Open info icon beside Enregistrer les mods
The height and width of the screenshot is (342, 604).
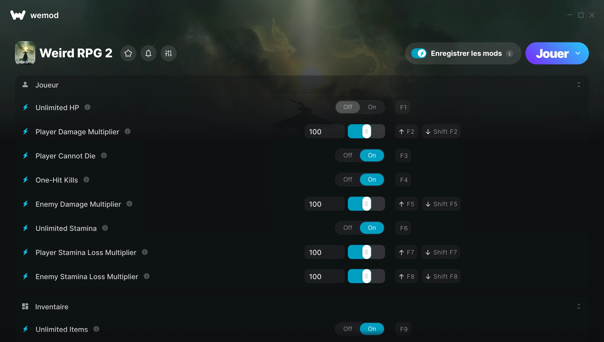(x=510, y=54)
